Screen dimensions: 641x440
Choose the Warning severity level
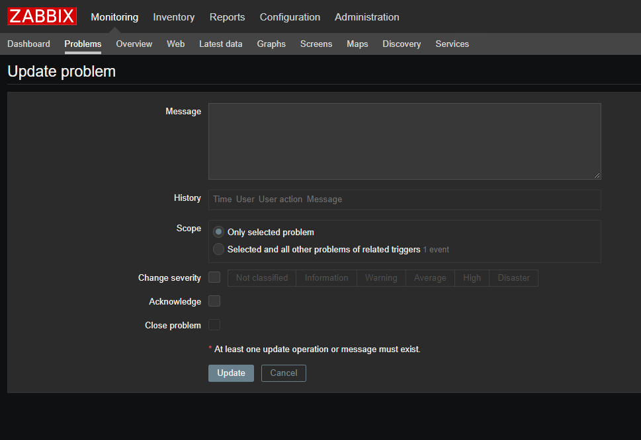click(x=381, y=278)
